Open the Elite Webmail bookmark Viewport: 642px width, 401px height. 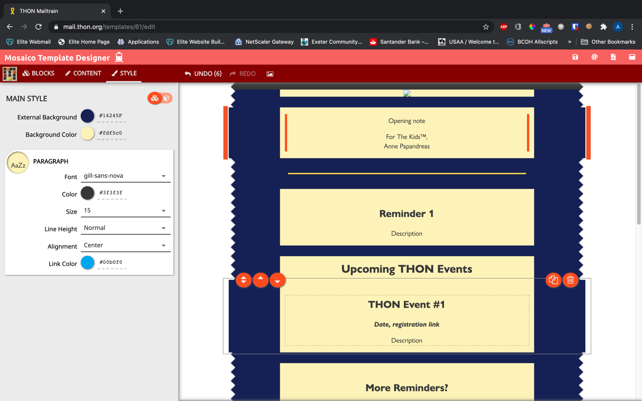29,42
